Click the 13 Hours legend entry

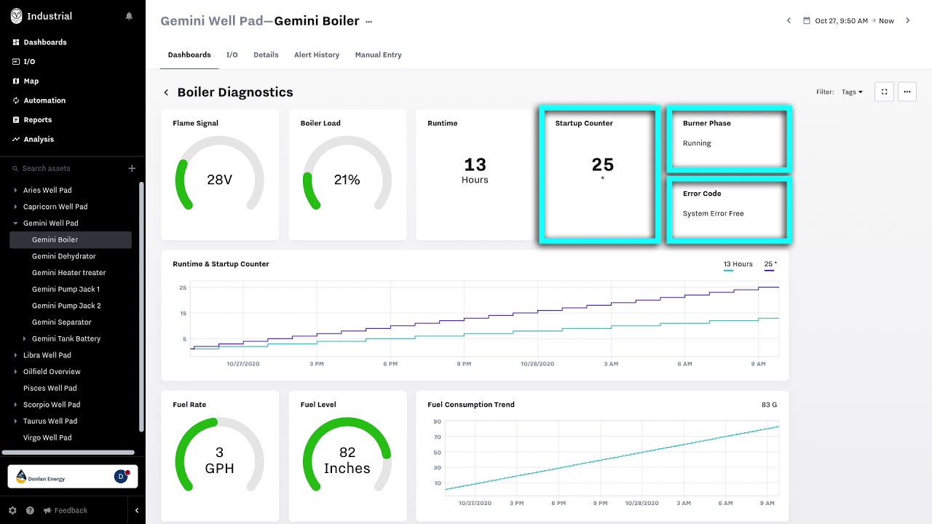point(738,265)
